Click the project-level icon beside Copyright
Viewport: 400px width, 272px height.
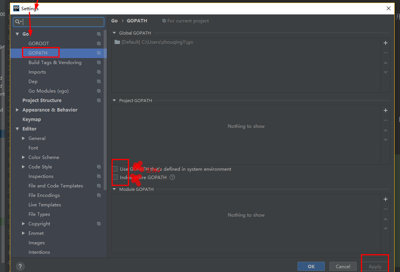click(x=99, y=223)
